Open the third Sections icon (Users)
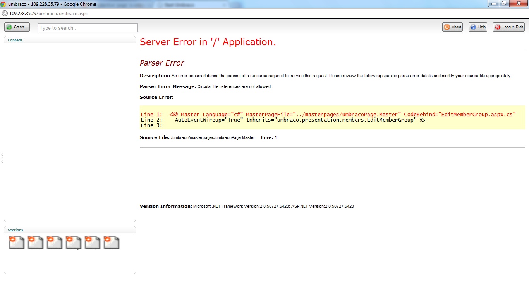 click(55, 242)
